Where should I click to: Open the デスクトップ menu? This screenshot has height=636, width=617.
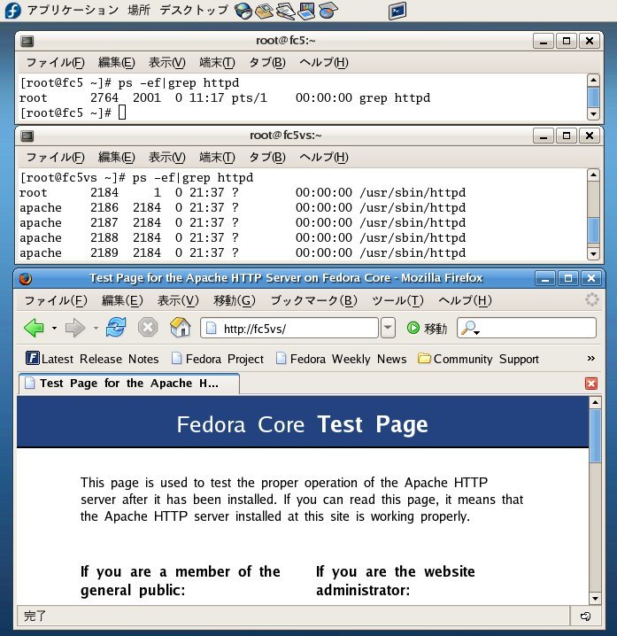194,10
